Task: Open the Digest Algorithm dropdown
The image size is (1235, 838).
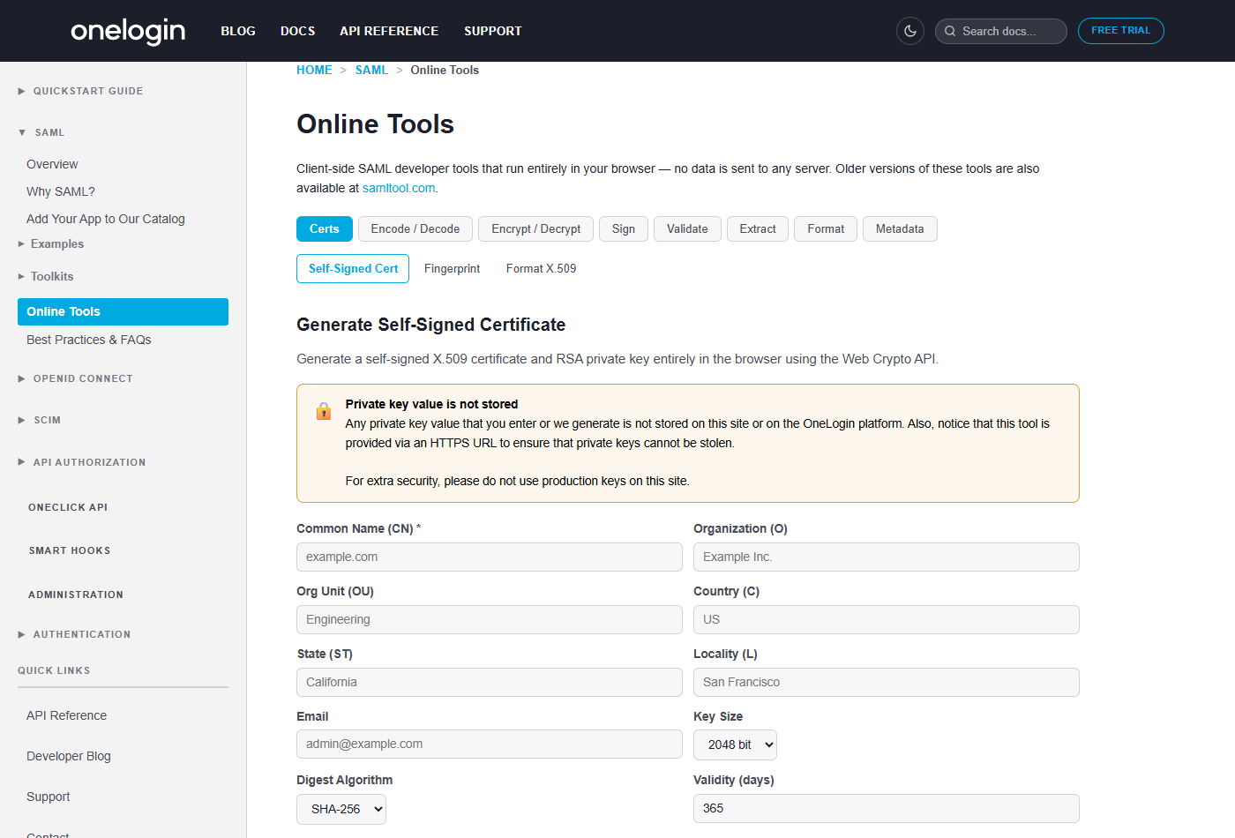Action: tap(341, 809)
